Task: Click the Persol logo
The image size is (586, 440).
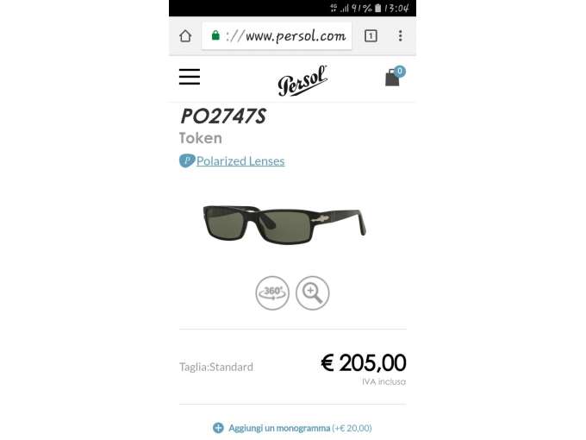Action: [302, 80]
